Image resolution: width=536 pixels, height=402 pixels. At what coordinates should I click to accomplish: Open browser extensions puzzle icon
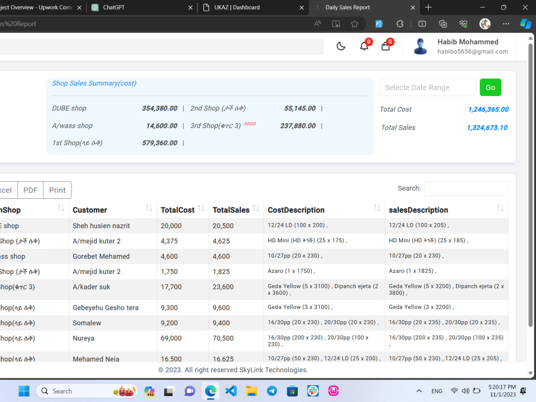(x=400, y=24)
